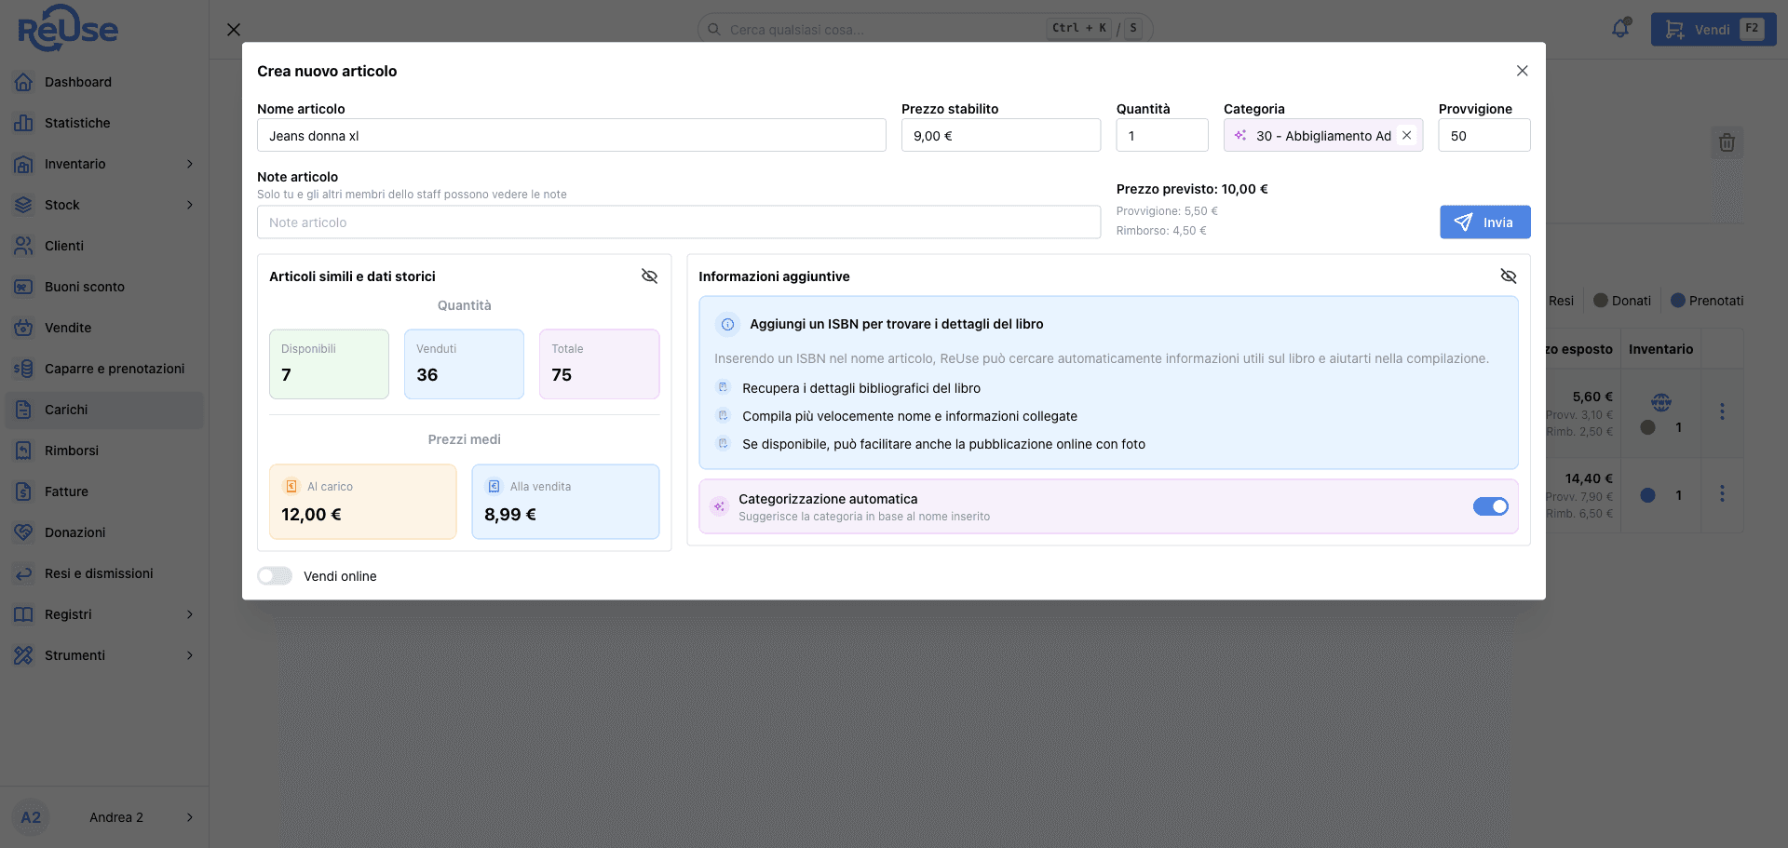Image resolution: width=1788 pixels, height=848 pixels.
Task: Open three-dot menu for 5,60 € row
Action: (1722, 411)
